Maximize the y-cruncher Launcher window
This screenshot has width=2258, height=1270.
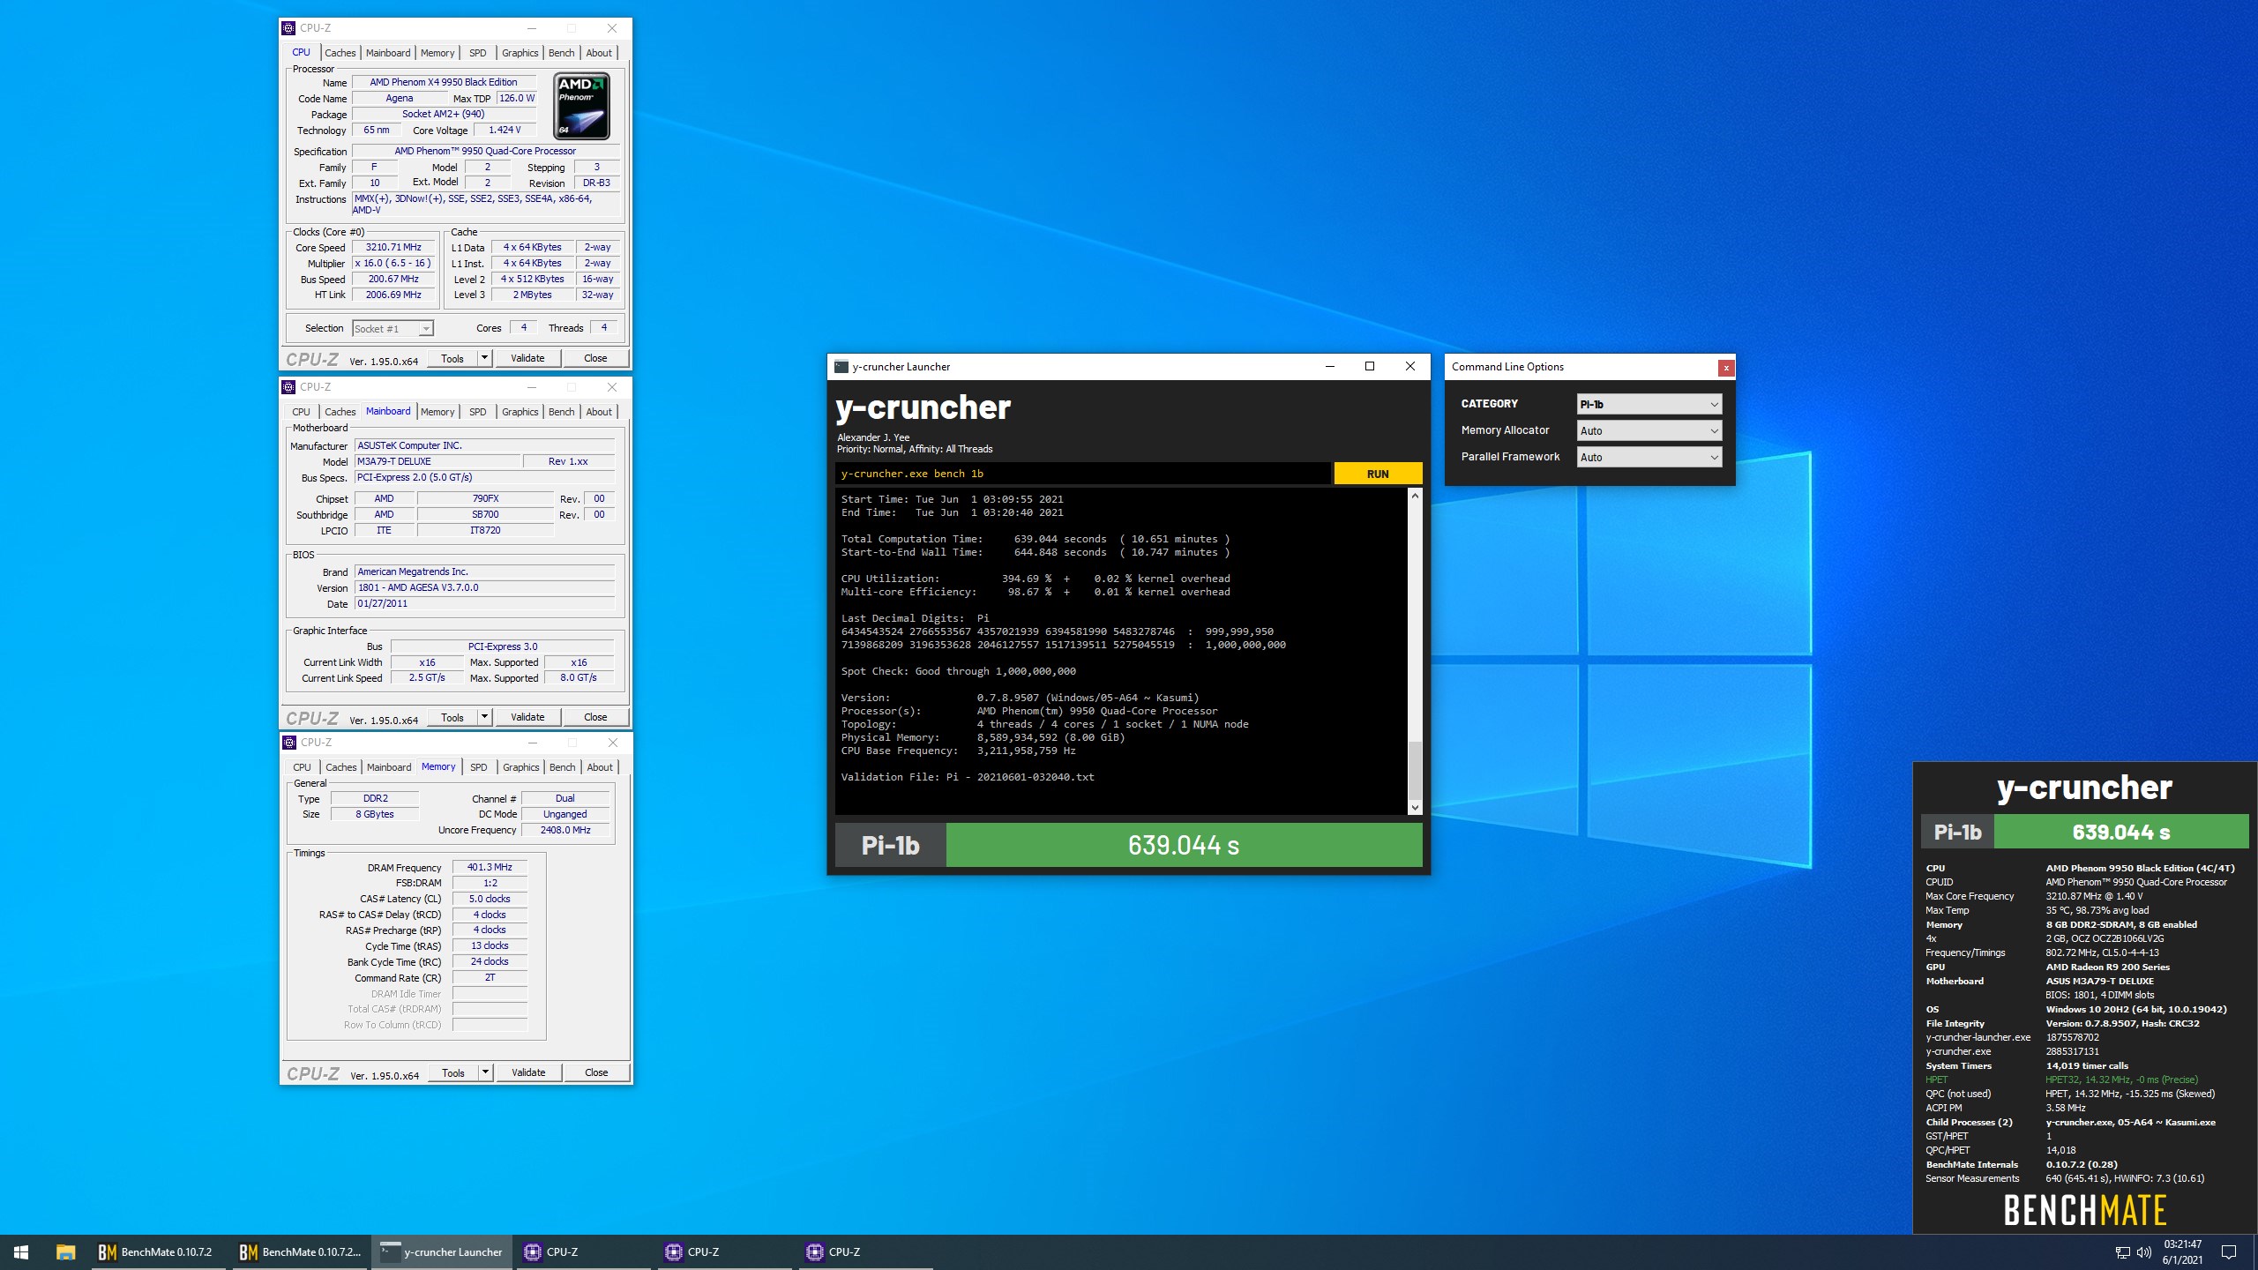click(1370, 367)
